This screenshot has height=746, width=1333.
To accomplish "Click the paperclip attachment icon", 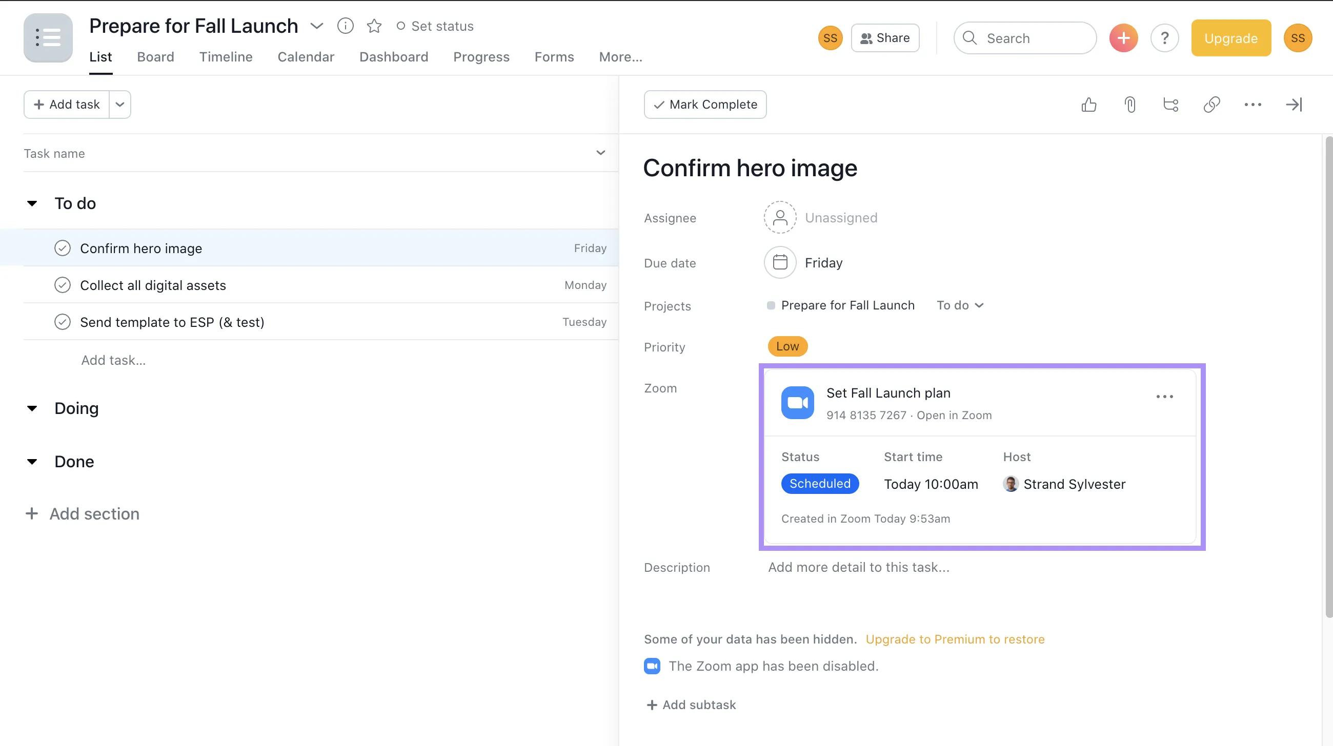I will (x=1129, y=105).
